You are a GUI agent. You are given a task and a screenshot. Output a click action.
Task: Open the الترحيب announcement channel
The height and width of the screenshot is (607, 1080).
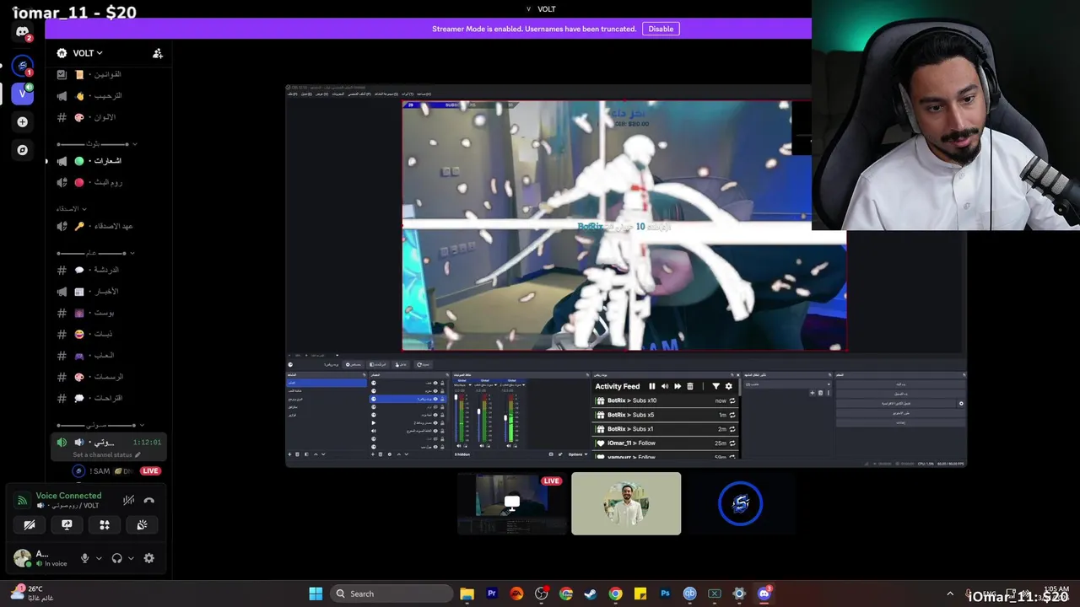pos(108,96)
